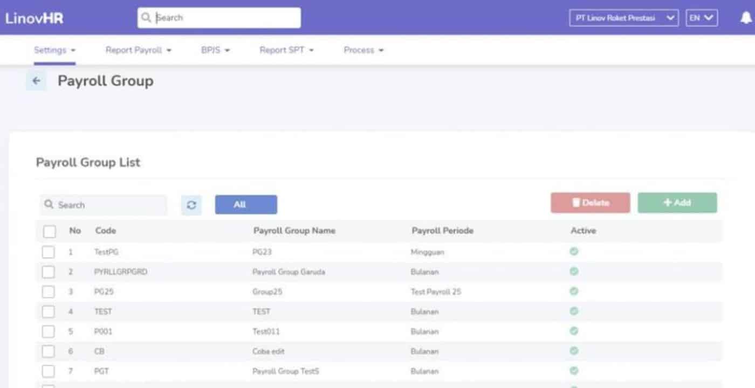Tick the checkbox for code P001

pos(49,331)
